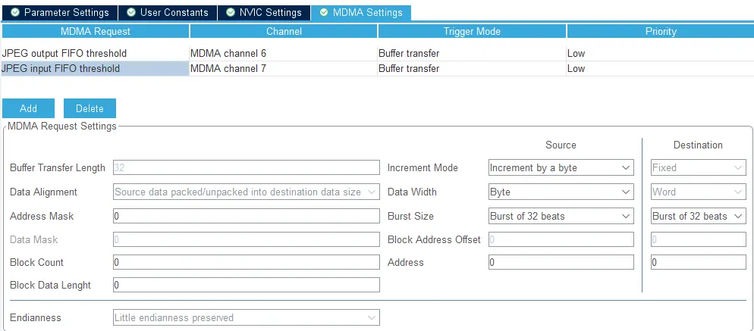Open the Source Burst Size dropdown
Image resolution: width=754 pixels, height=331 pixels.
(x=561, y=216)
